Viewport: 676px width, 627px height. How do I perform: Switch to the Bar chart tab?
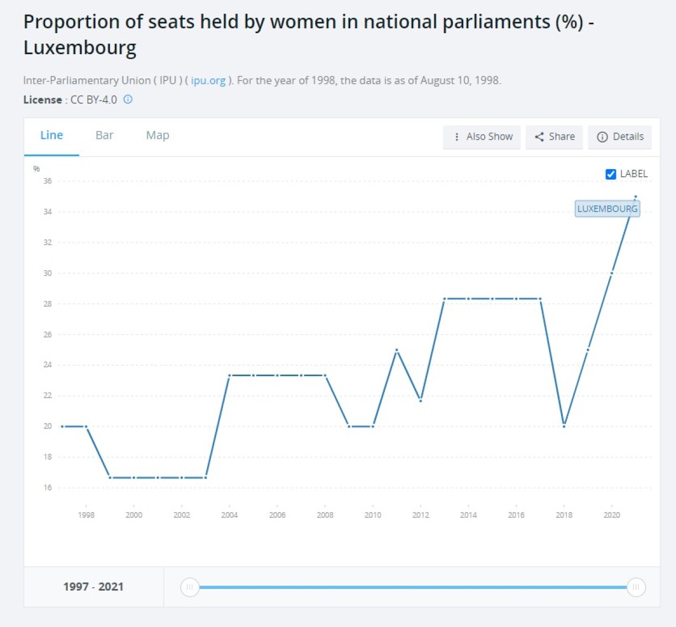104,135
